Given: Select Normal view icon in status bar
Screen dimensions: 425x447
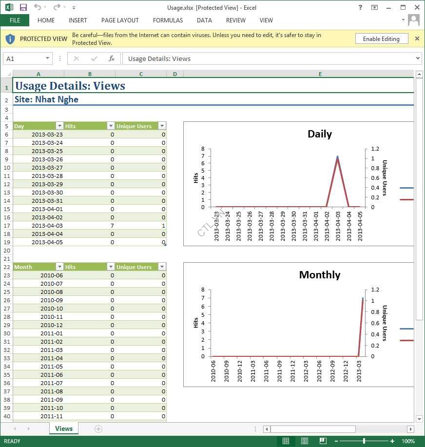Looking at the screenshot, I should (286, 441).
